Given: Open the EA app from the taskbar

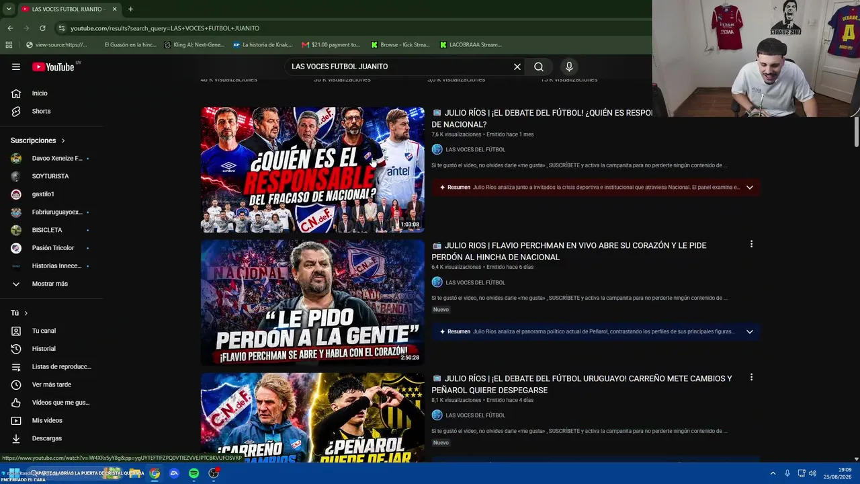Looking at the screenshot, I should [x=174, y=473].
